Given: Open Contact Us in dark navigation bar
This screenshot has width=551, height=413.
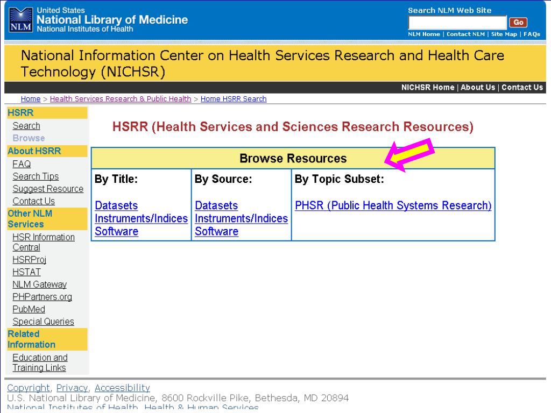Looking at the screenshot, I should (x=522, y=88).
